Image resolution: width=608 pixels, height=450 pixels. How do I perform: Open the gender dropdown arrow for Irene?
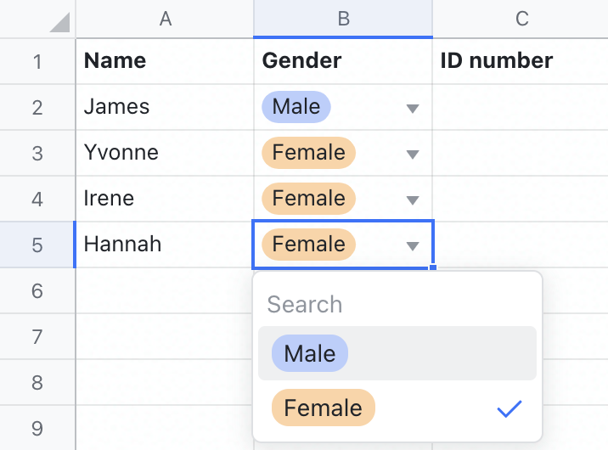click(x=413, y=200)
